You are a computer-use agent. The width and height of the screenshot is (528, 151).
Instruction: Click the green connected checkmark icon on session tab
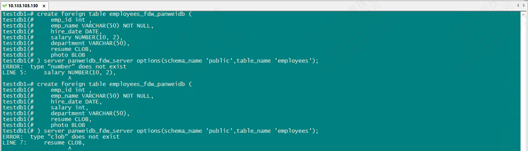pyautogui.click(x=5, y=6)
